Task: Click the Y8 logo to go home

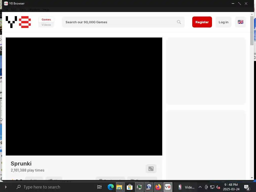Action: 18,22
